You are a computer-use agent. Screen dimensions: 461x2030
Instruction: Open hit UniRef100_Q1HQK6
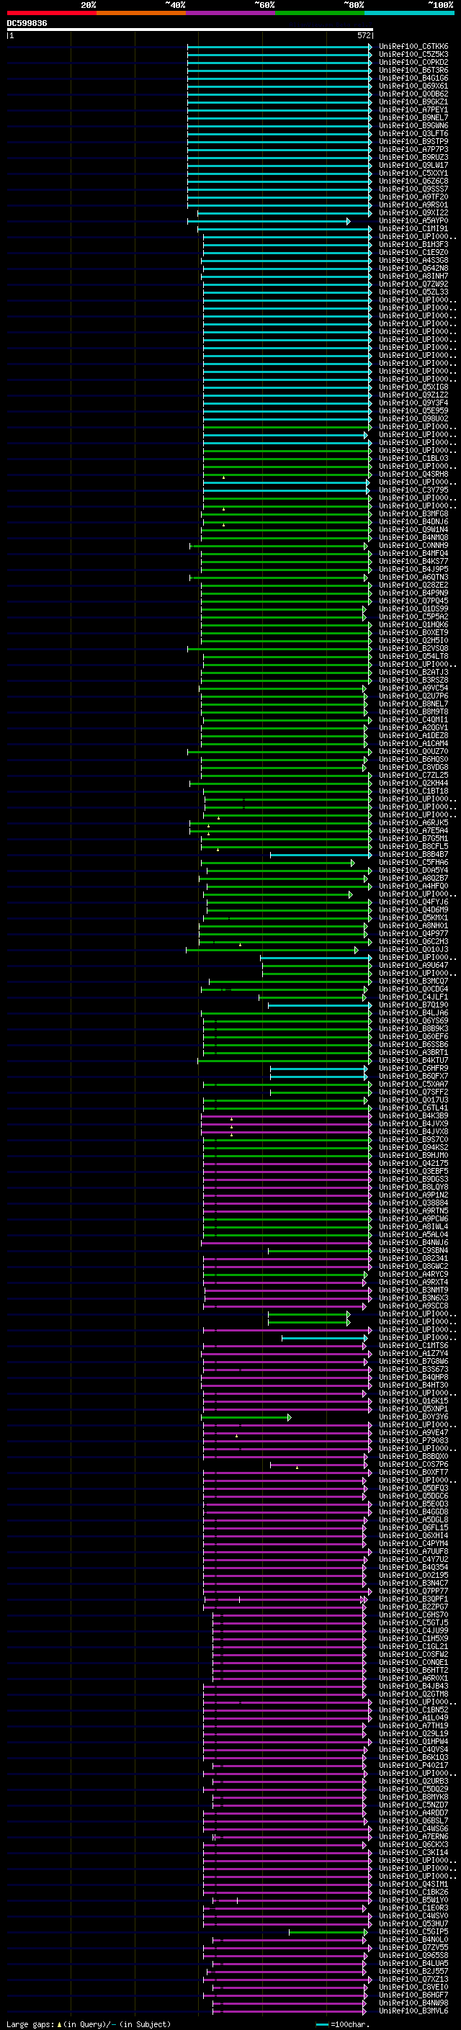413,625
